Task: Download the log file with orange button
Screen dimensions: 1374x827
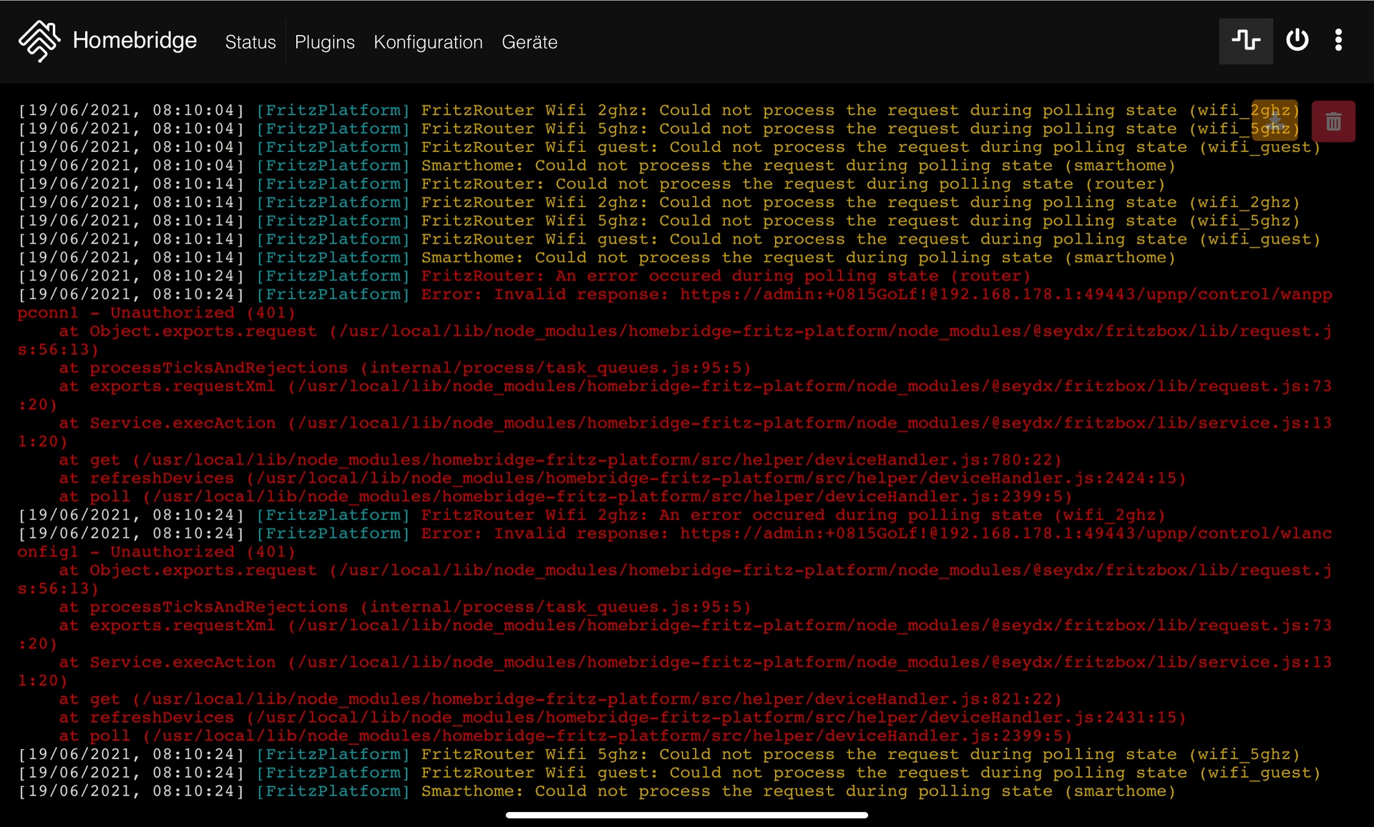Action: coord(1275,120)
